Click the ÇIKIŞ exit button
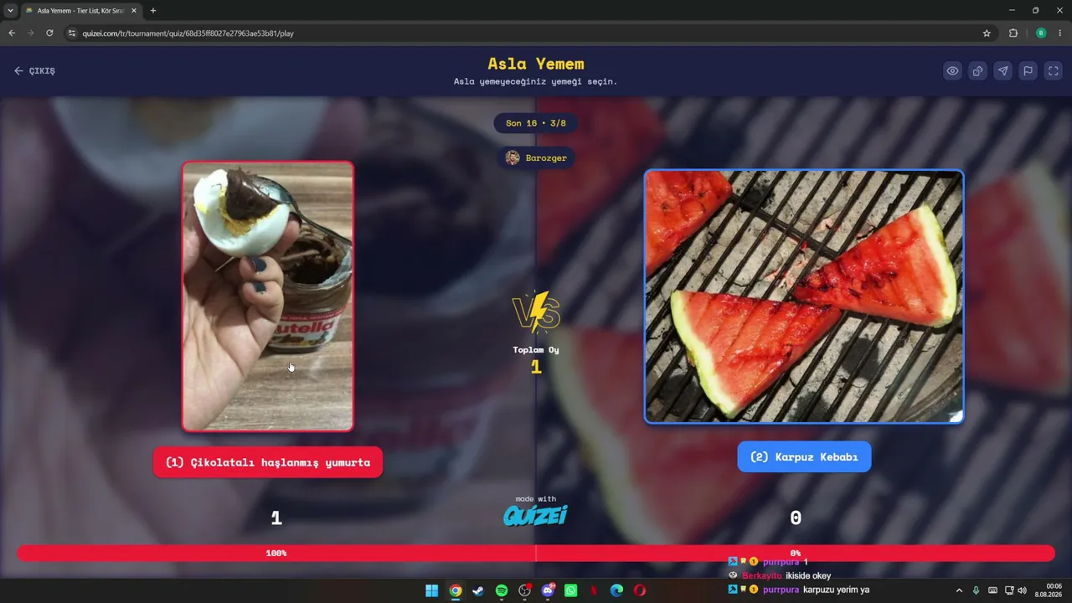The image size is (1072, 603). tap(34, 71)
